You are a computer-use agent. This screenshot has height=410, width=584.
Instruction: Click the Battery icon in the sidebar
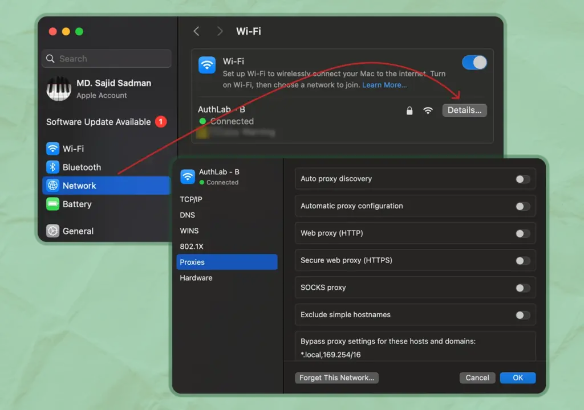pos(52,204)
